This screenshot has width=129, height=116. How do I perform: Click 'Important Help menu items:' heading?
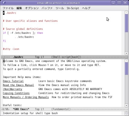(x=22, y=77)
